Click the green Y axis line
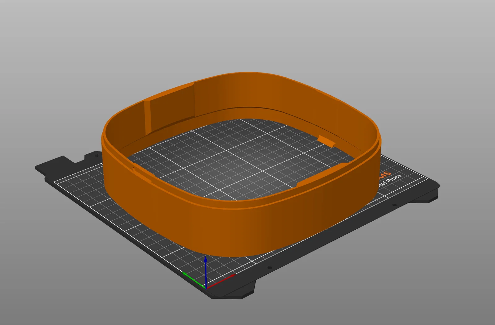The image size is (495, 325). coord(194,280)
